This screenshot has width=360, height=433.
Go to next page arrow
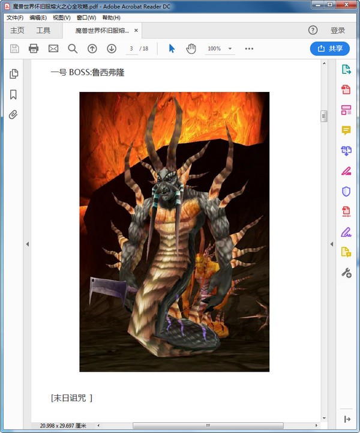coord(112,49)
